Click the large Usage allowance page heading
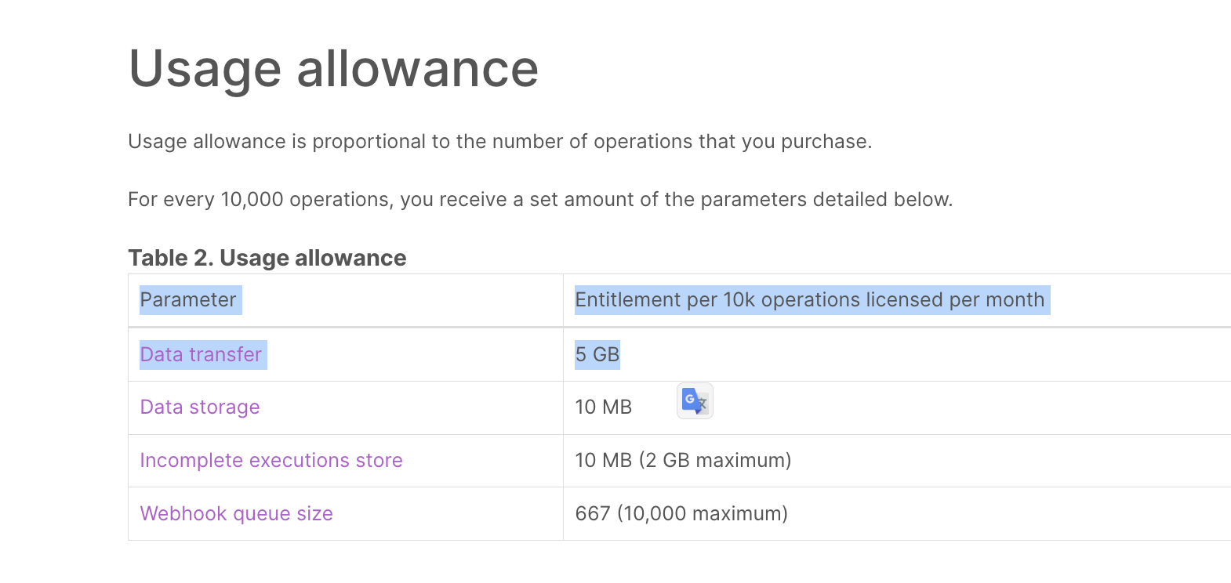The image size is (1231, 583). (x=333, y=69)
